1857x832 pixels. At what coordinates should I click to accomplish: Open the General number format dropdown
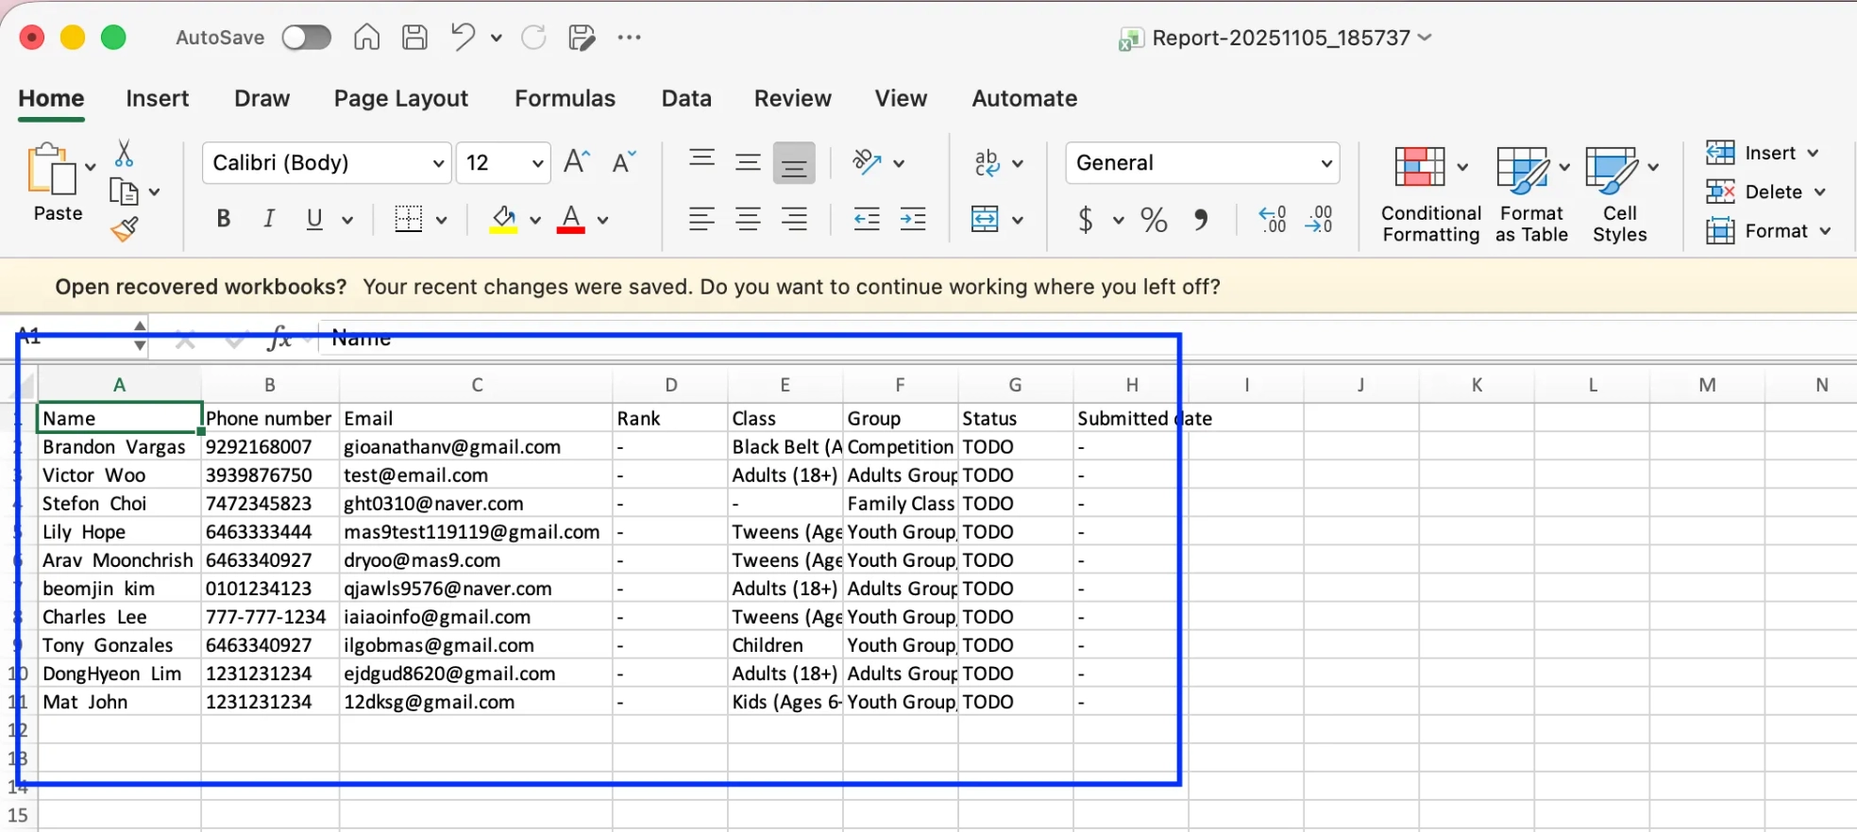(1325, 163)
